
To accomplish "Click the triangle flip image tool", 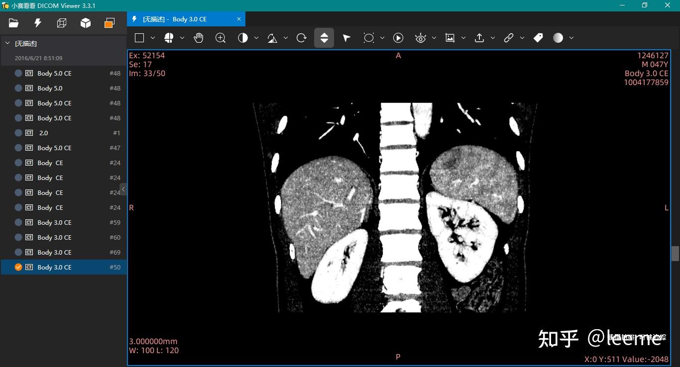I will (x=272, y=38).
